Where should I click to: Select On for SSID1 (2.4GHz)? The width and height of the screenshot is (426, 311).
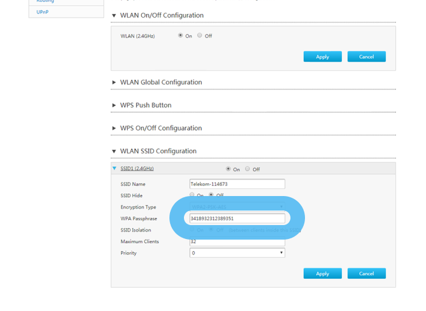point(228,169)
